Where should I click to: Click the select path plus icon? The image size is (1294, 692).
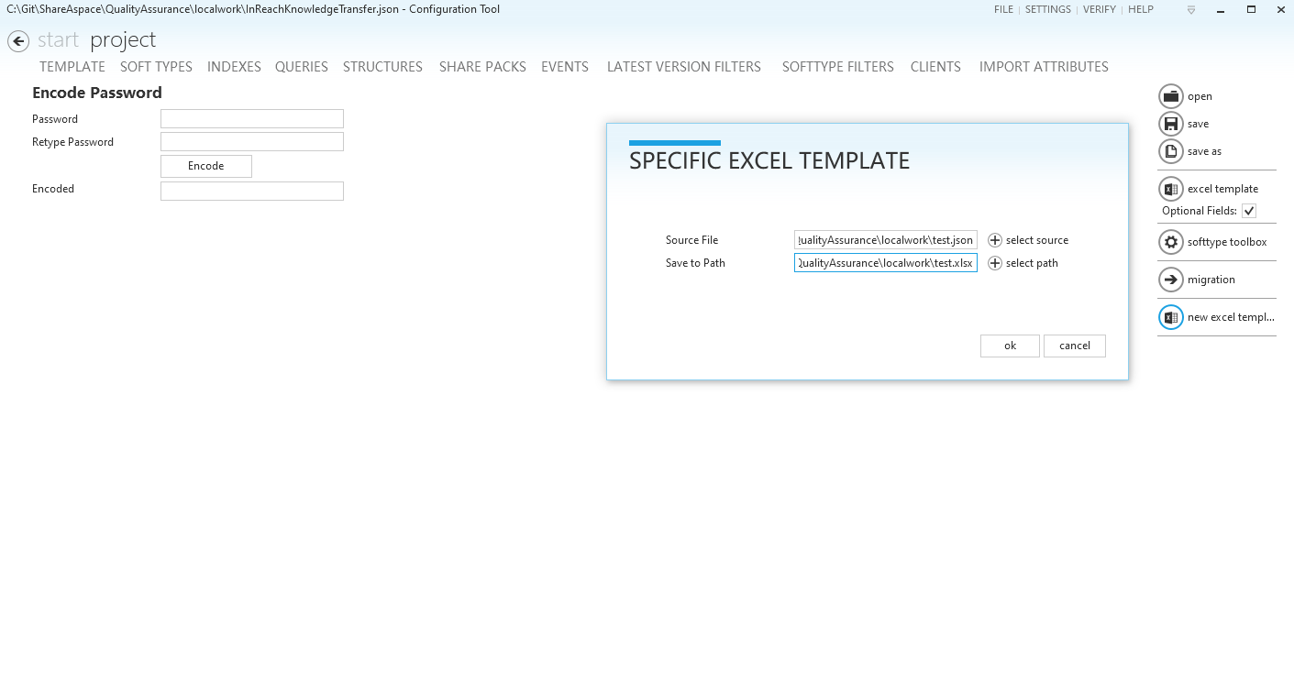click(x=994, y=263)
